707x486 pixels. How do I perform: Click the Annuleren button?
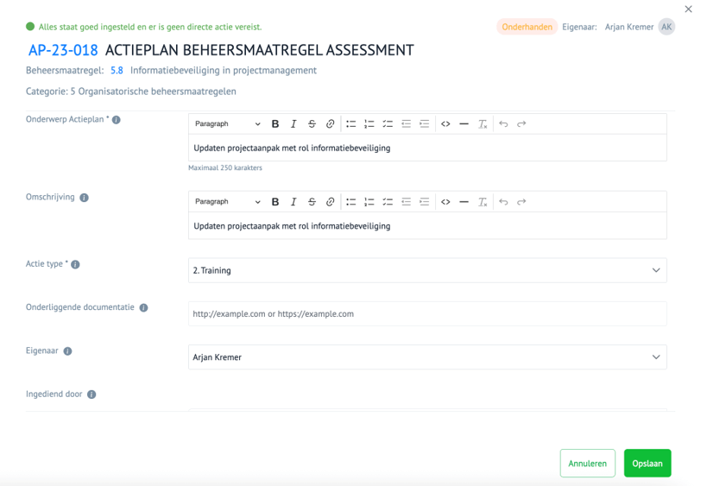pyautogui.click(x=587, y=464)
